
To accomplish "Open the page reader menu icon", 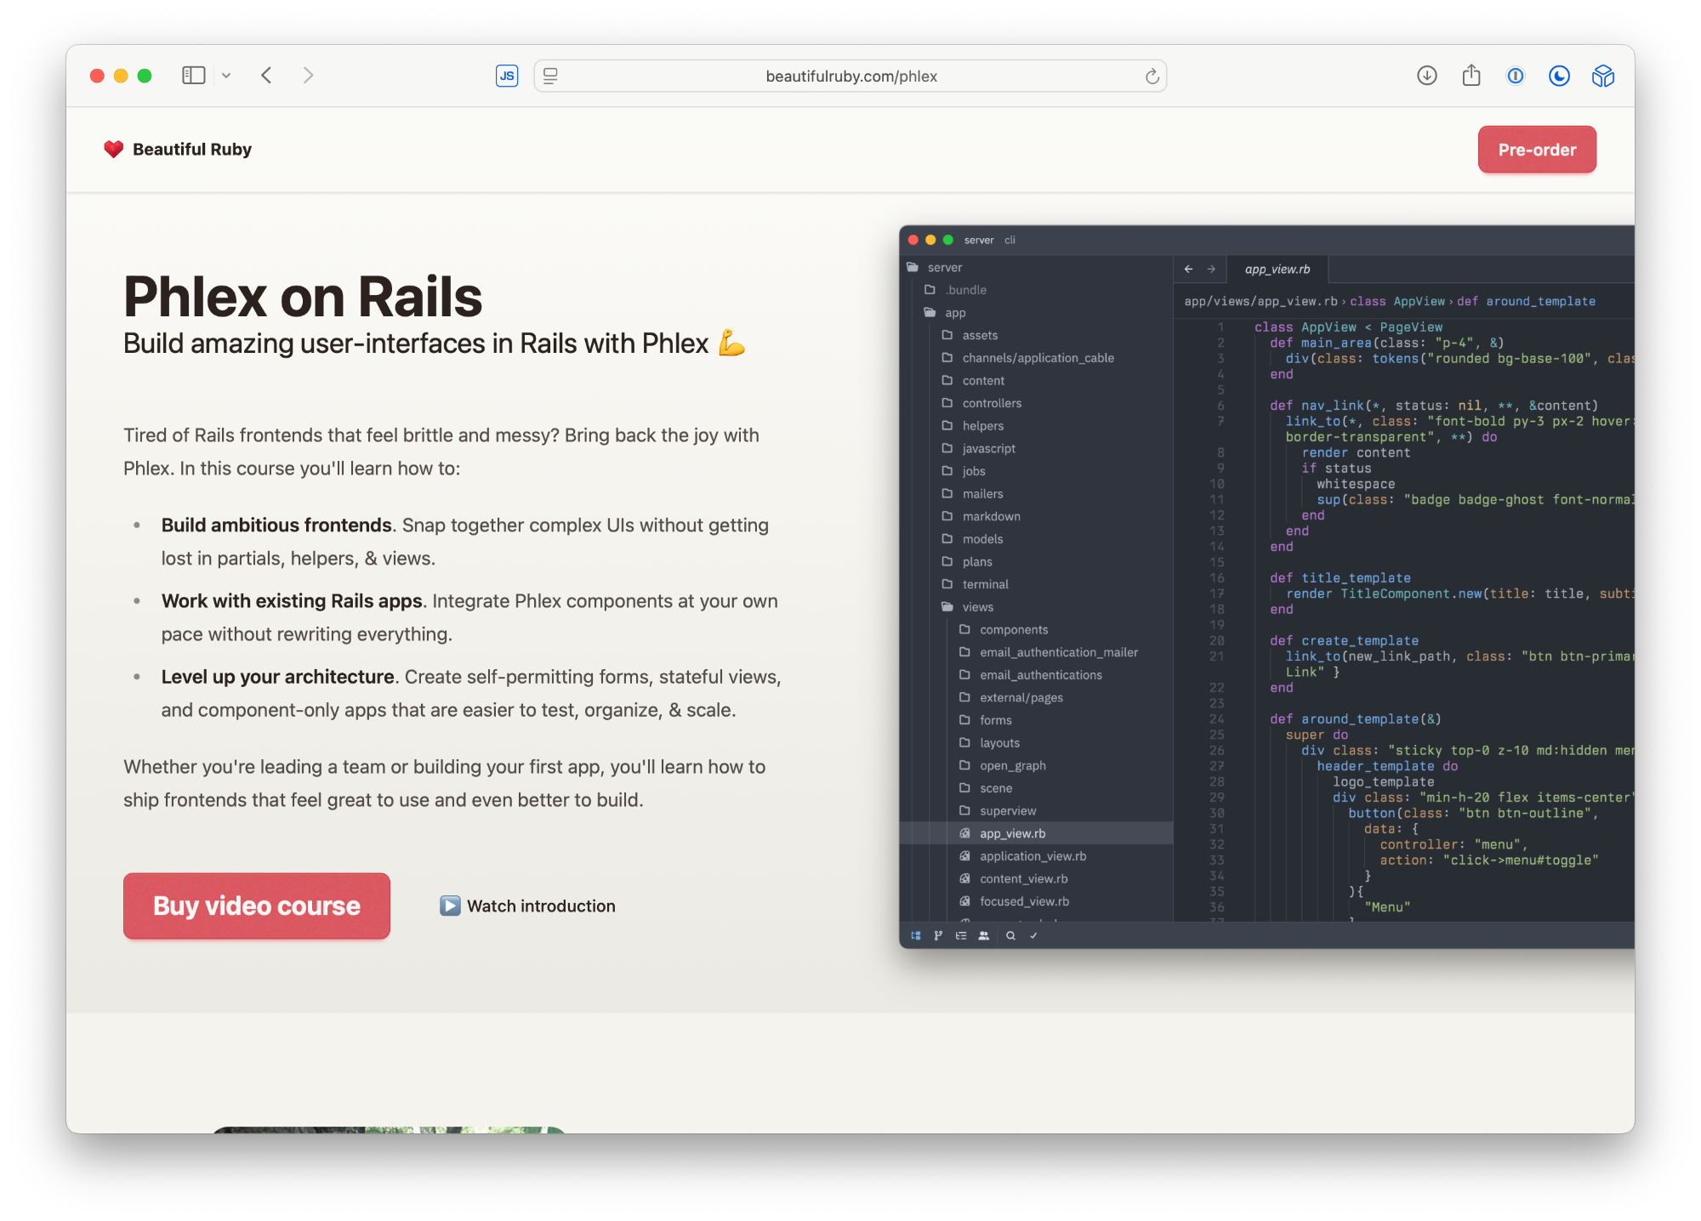I will pos(550,76).
